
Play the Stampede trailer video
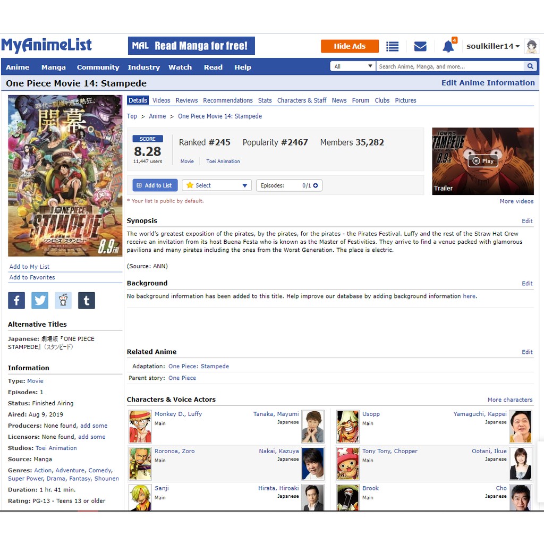tap(483, 161)
